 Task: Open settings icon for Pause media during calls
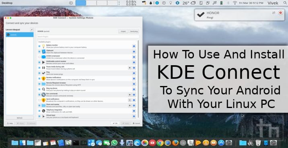coord(130,68)
